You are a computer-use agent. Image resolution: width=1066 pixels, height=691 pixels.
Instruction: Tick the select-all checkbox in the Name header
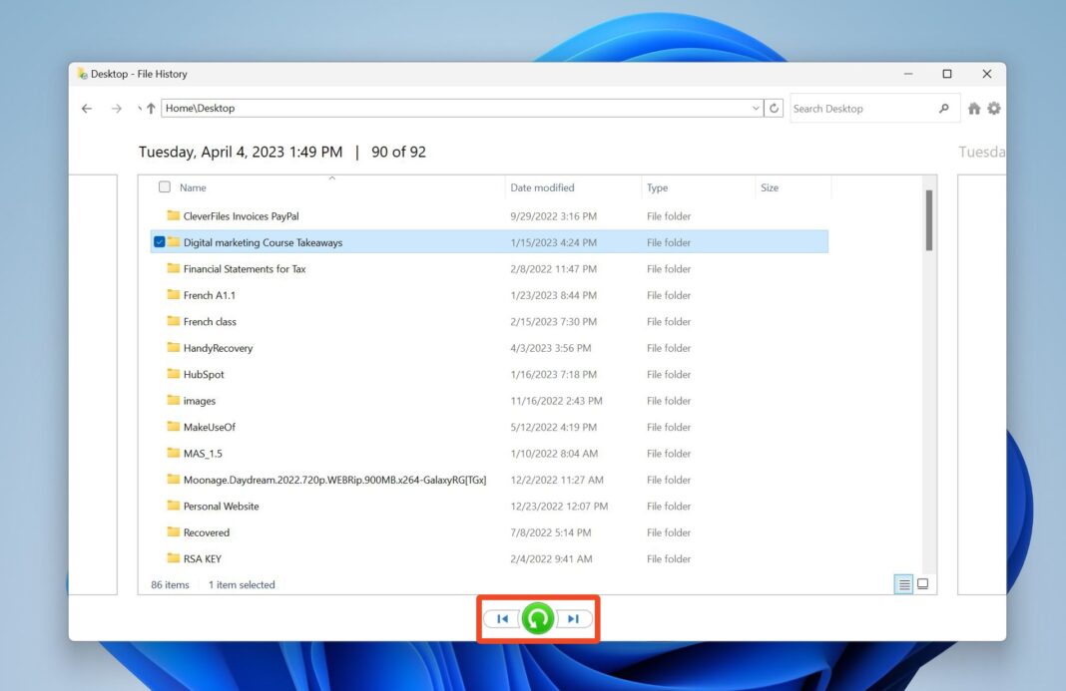[164, 186]
